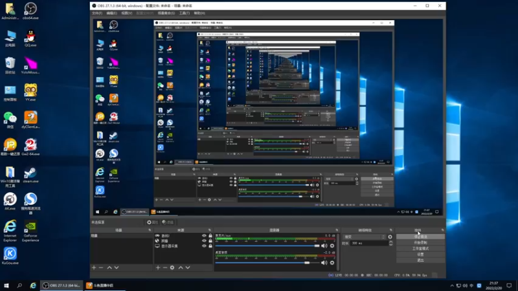
Task: Select the YY.exe desktop icon
Action: click(x=30, y=92)
